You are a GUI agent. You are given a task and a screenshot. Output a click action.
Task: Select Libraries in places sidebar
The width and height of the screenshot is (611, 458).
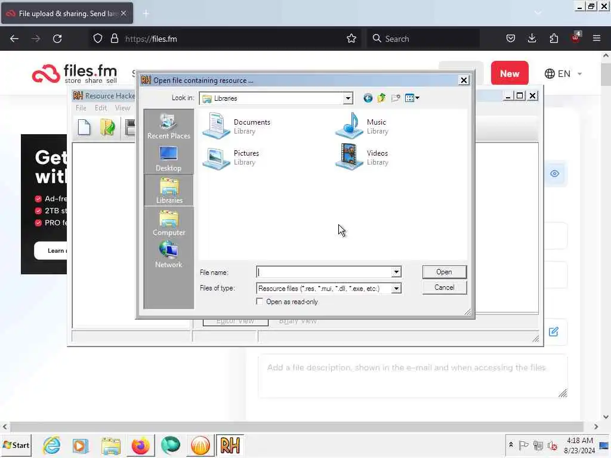coord(169,190)
